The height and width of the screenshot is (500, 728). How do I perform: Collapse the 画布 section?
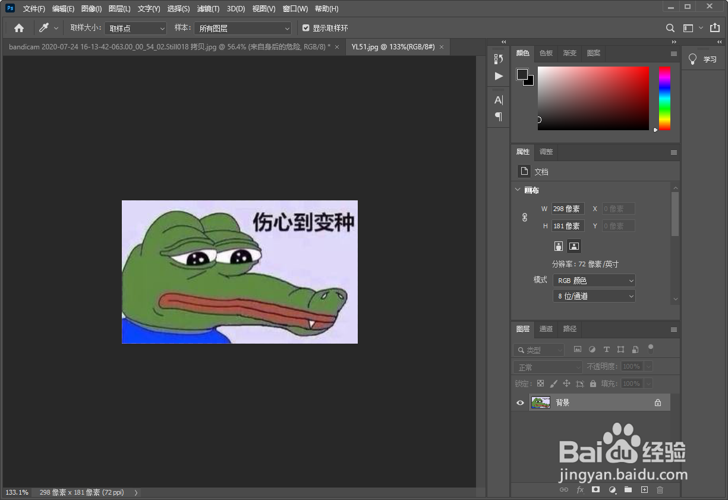click(517, 190)
